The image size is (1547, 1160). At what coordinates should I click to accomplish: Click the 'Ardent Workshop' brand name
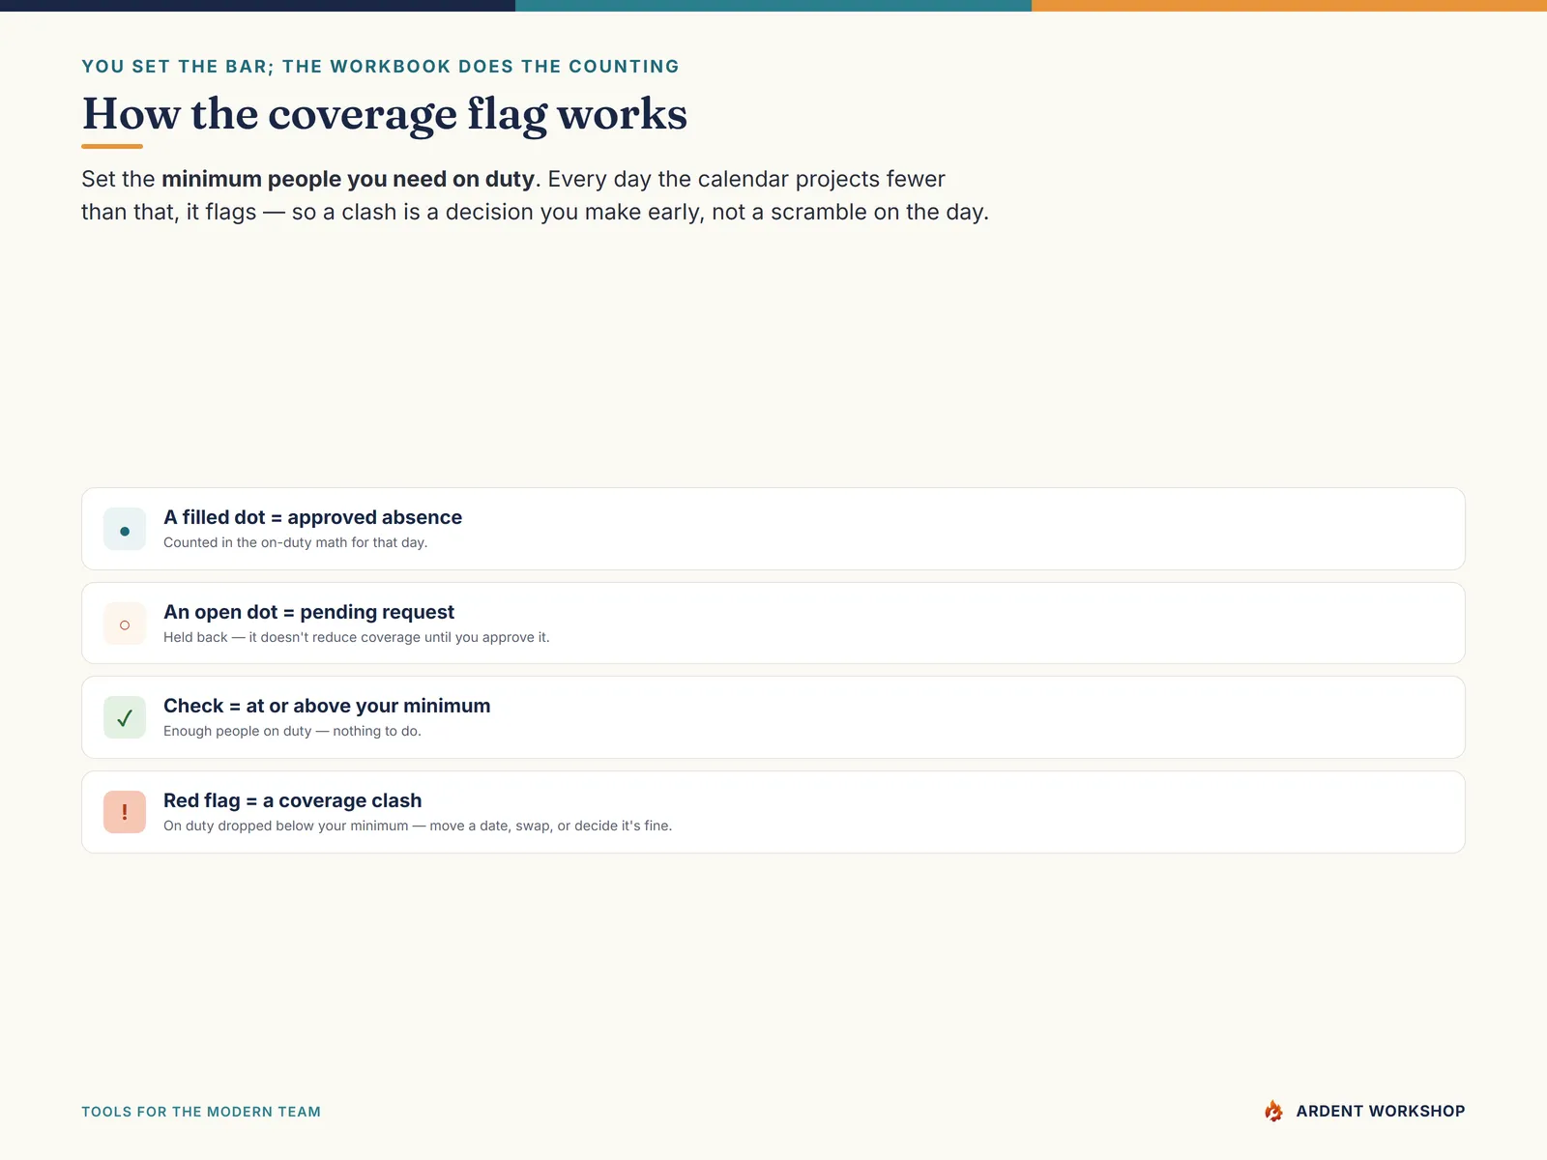click(1381, 1112)
